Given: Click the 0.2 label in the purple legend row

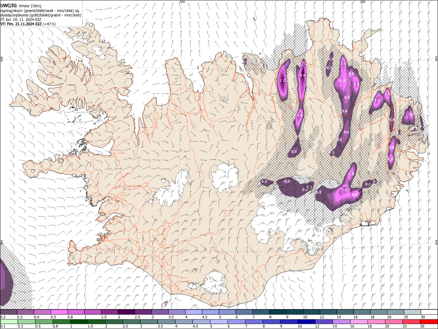Looking at the screenshot, I should [3, 317].
